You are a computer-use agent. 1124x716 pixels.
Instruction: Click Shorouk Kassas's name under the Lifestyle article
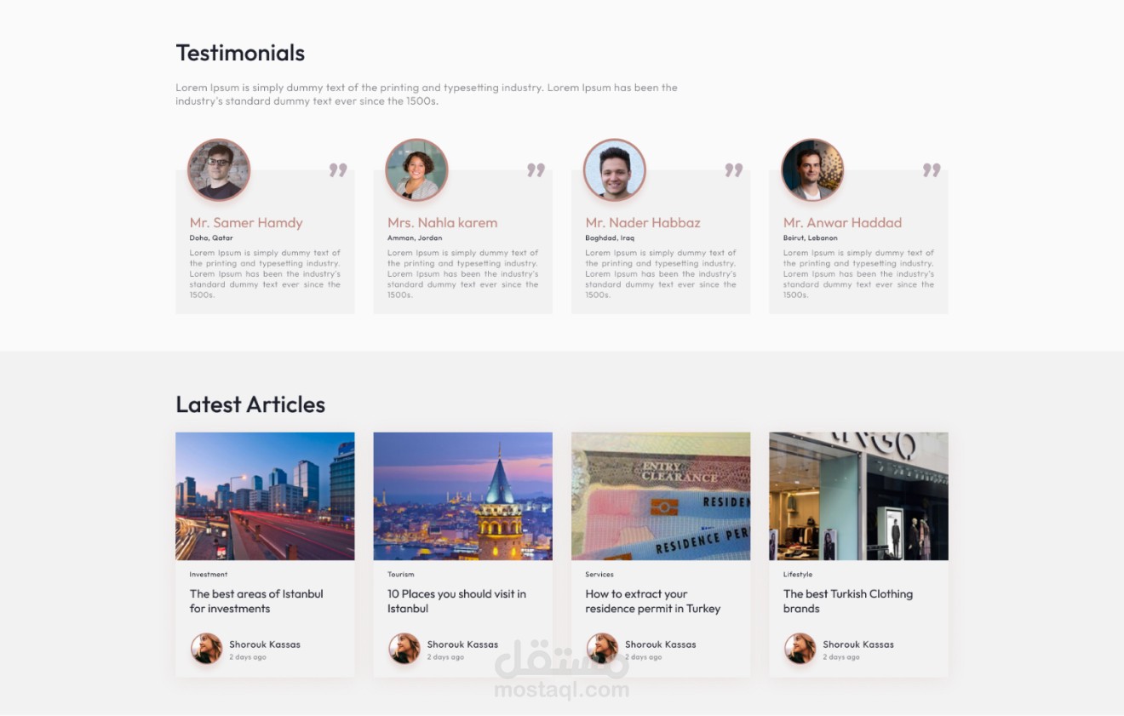tap(857, 644)
